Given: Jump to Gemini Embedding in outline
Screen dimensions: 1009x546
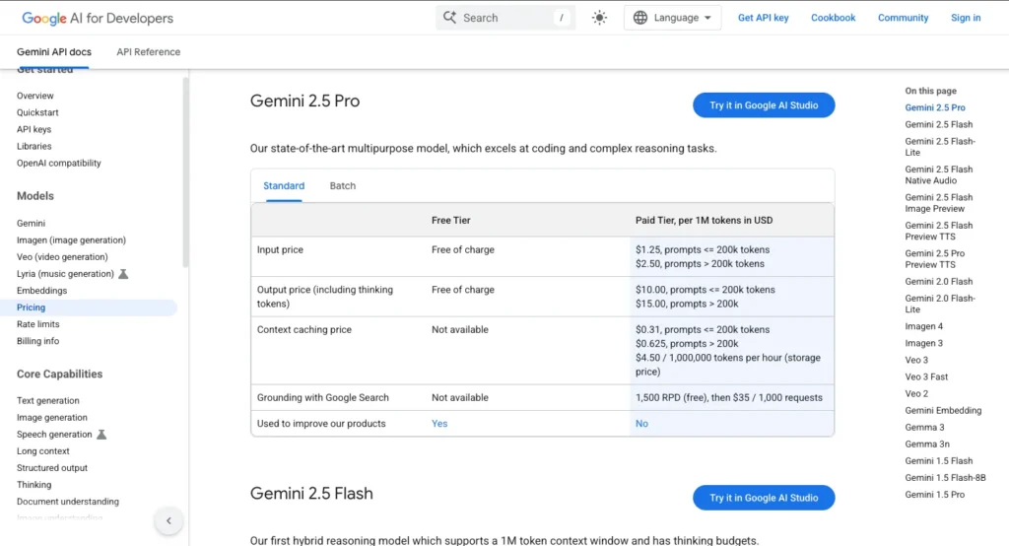Looking at the screenshot, I should coord(943,410).
